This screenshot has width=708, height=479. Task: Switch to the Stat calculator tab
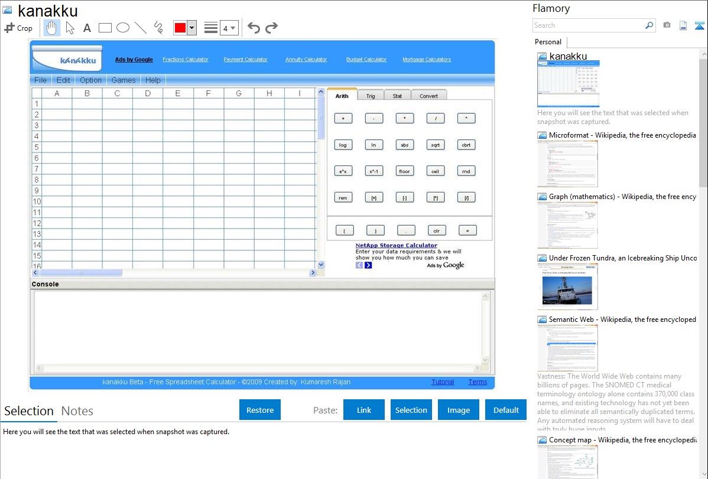coord(397,96)
